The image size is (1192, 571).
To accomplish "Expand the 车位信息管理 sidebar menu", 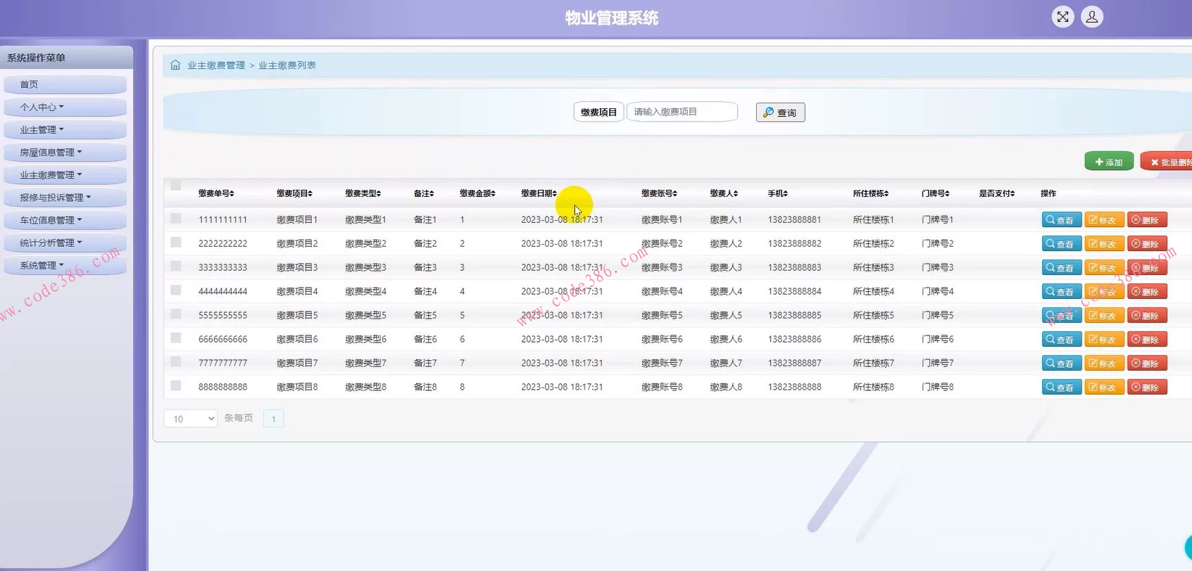I will point(65,220).
